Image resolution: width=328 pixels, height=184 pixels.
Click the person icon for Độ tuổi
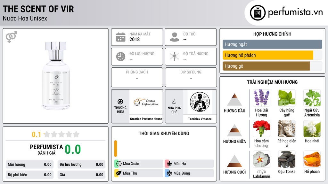[x=175, y=37]
